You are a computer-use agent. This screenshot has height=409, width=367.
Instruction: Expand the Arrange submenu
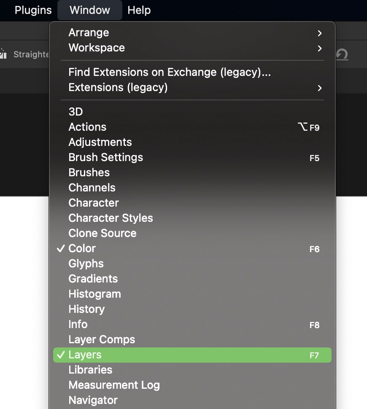[192, 32]
